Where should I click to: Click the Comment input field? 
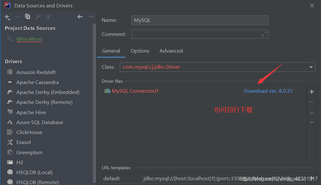pos(200,34)
